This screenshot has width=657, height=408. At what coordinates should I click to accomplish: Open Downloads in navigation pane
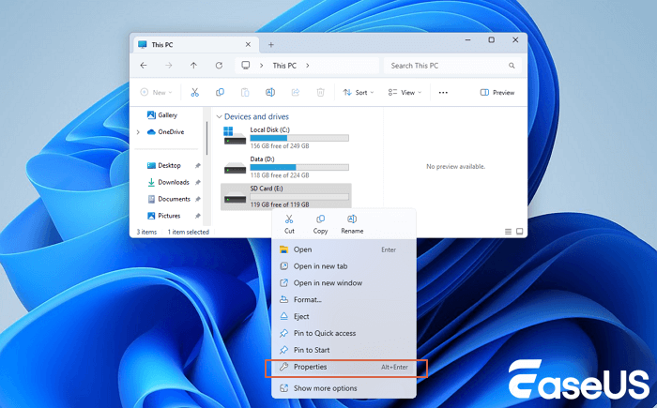[168, 182]
